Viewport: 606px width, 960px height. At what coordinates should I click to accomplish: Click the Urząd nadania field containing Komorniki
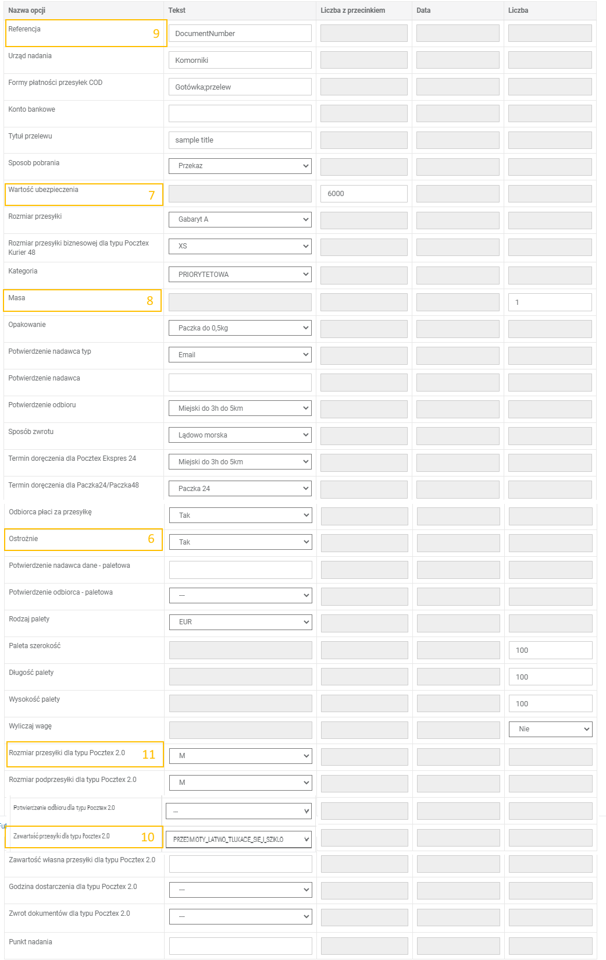pyautogui.click(x=240, y=61)
